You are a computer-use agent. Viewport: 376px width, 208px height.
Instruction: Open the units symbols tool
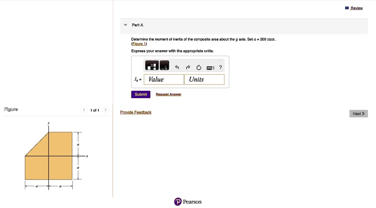point(164,66)
